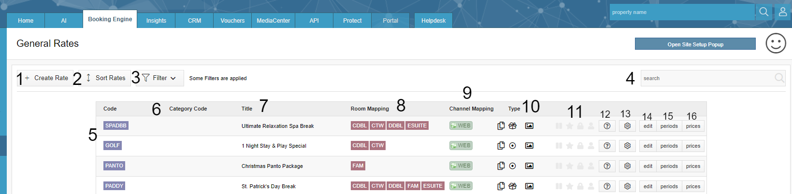This screenshot has width=792, height=194.
Task: Open the CRM tab
Action: pyautogui.click(x=194, y=21)
